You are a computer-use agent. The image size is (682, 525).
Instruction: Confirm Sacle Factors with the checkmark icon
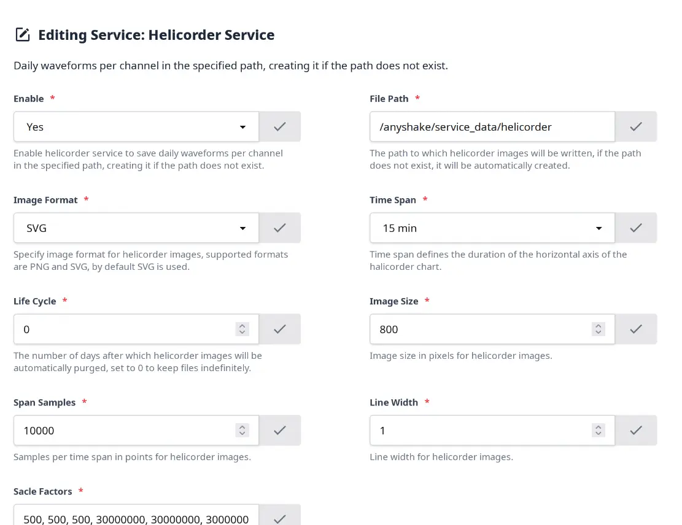click(x=280, y=516)
